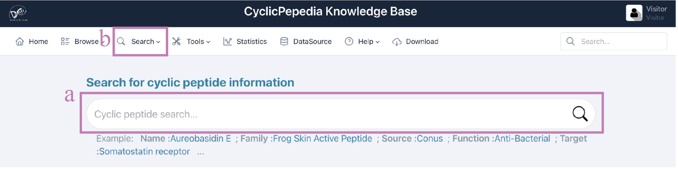Submit search with large magnifier icon
Screen dimensions: 678x169
(580, 114)
